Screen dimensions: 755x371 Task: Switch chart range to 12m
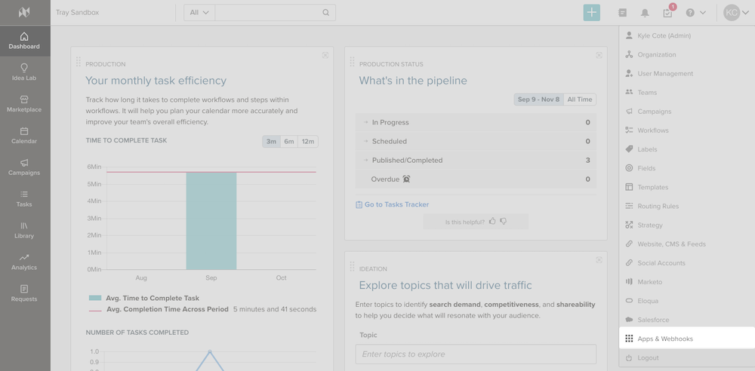coord(307,141)
